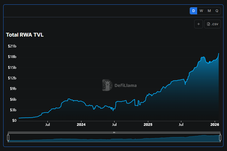
Task: Click the left range slider handle
Action: point(8,138)
